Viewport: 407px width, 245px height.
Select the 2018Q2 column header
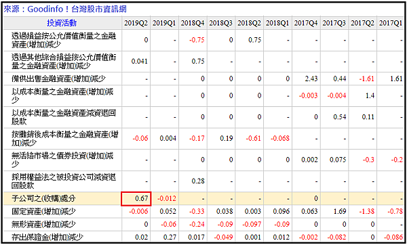[249, 23]
